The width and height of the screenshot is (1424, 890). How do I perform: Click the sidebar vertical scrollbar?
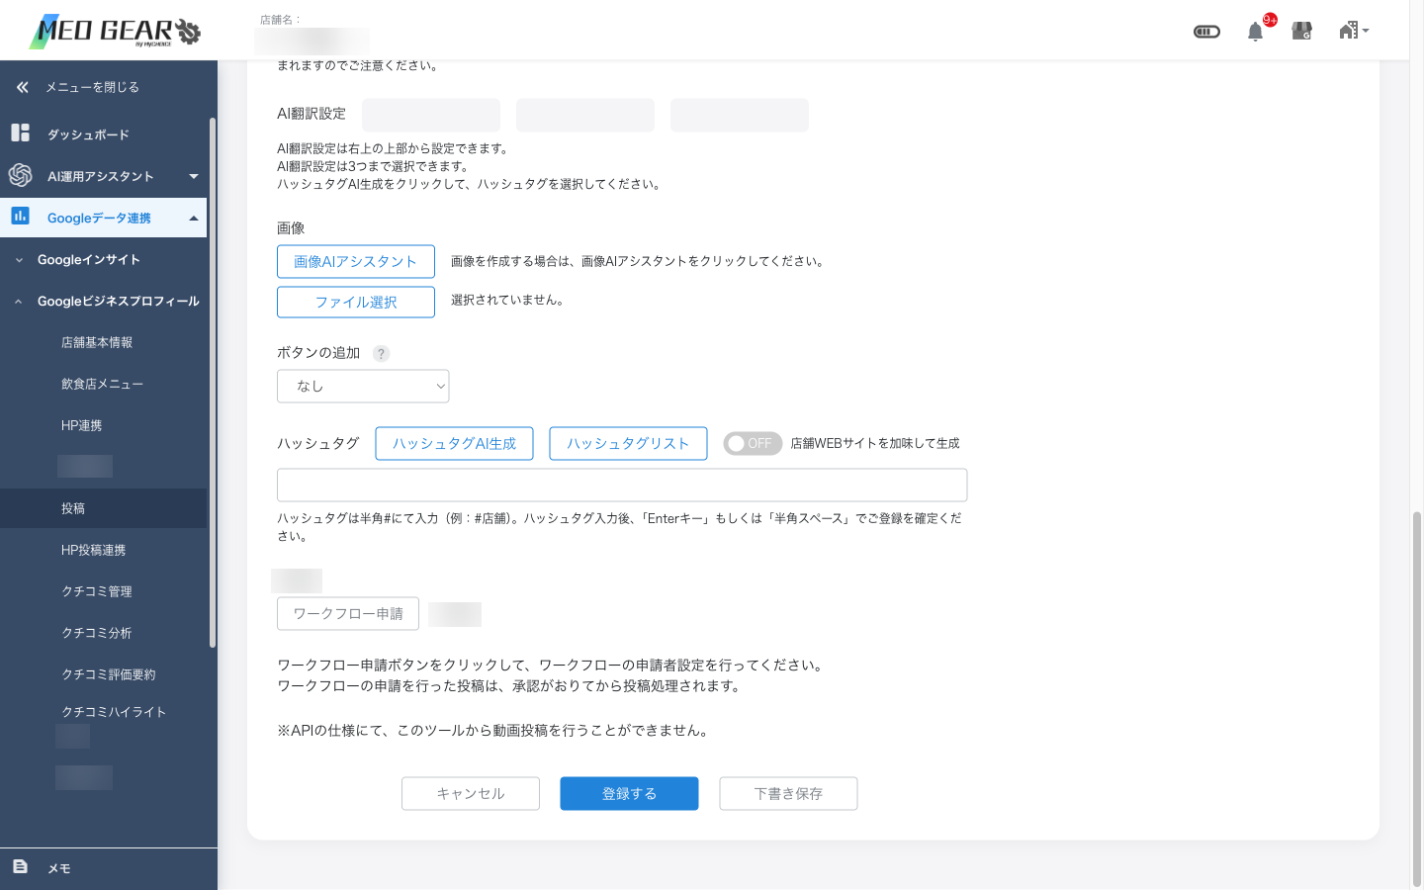click(213, 384)
